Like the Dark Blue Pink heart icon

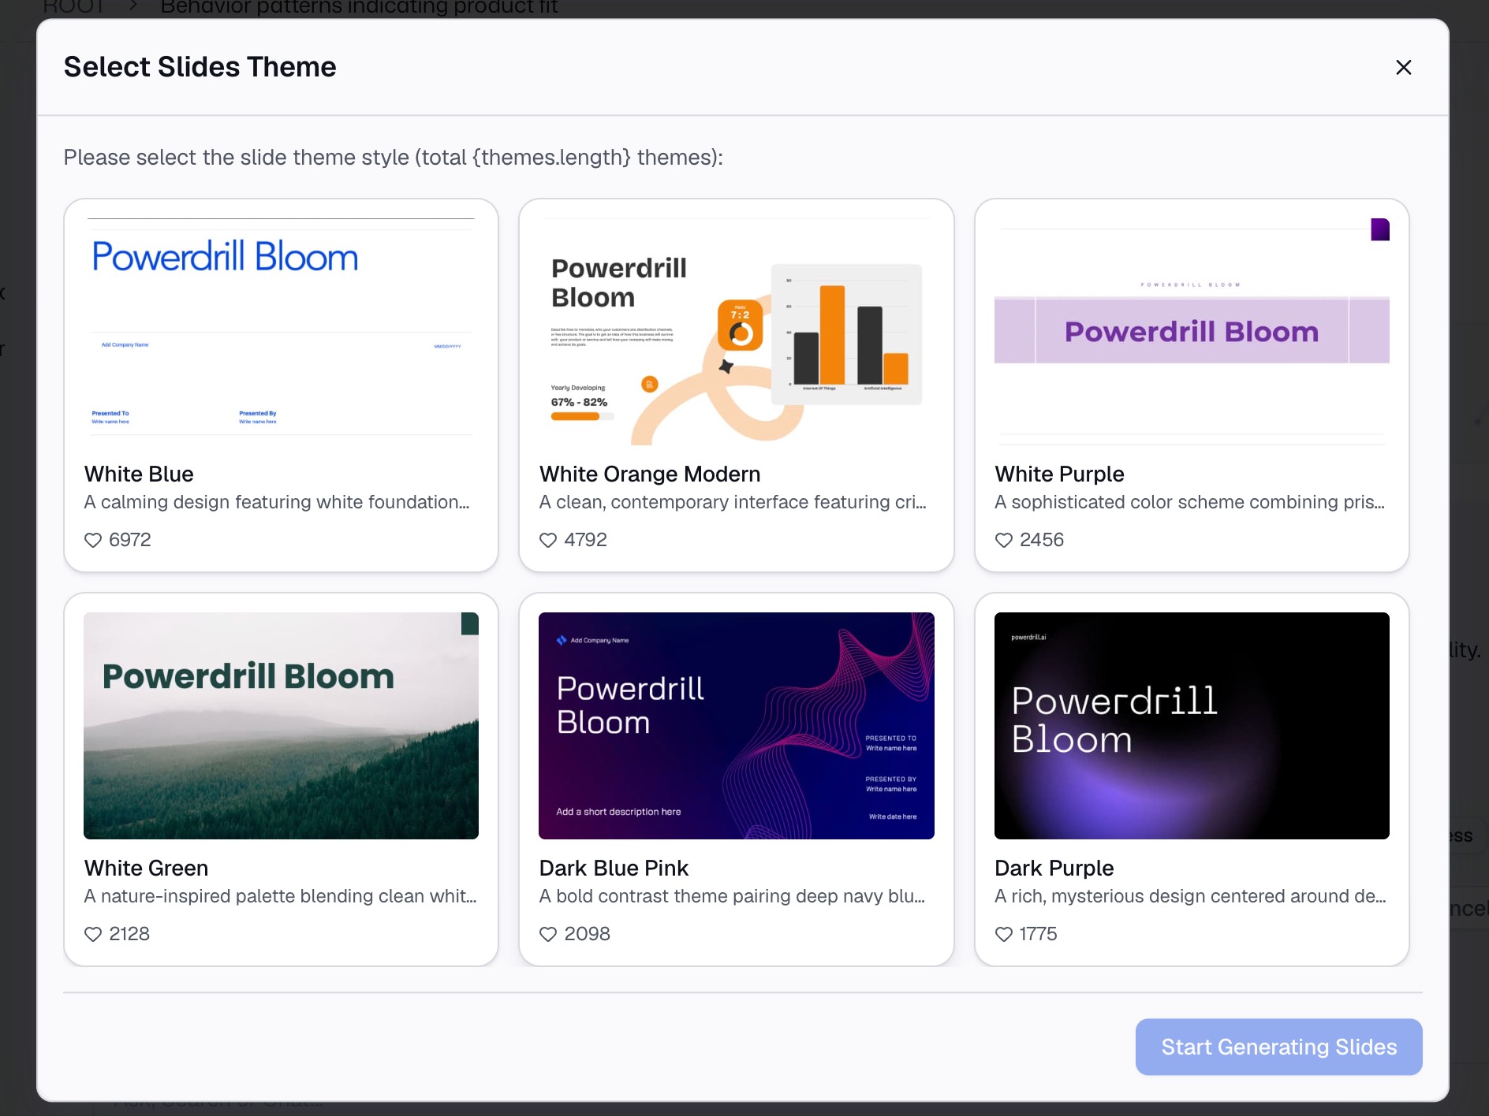[x=548, y=934]
